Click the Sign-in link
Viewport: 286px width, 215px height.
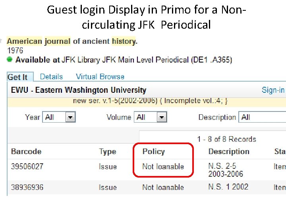click(x=273, y=90)
